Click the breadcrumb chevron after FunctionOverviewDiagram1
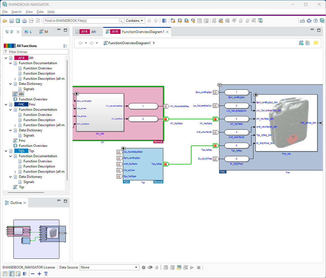The width and height of the screenshot is (326, 278). click(154, 43)
